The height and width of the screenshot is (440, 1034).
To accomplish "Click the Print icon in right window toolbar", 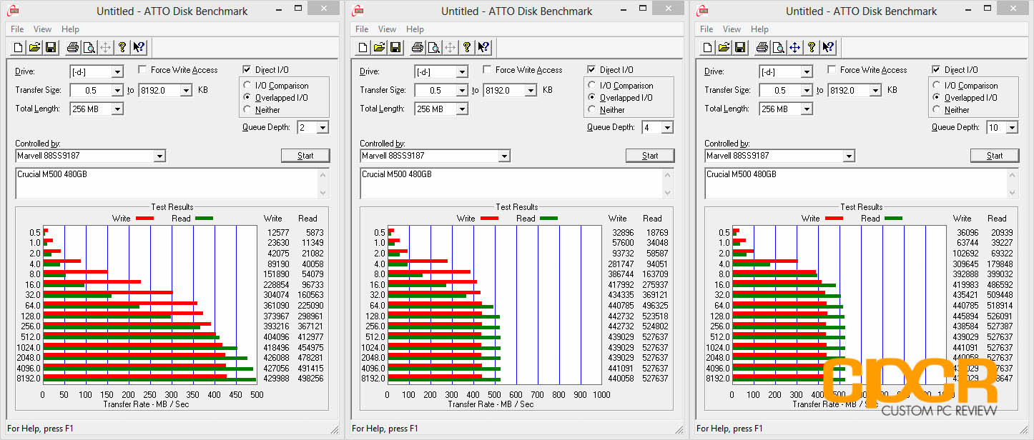I will pos(762,47).
